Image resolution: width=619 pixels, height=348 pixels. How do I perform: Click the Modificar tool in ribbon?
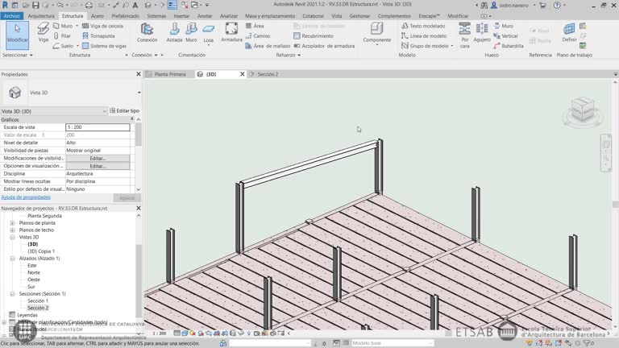(x=16, y=34)
